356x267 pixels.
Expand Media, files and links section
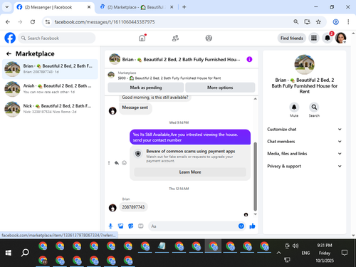click(x=305, y=154)
